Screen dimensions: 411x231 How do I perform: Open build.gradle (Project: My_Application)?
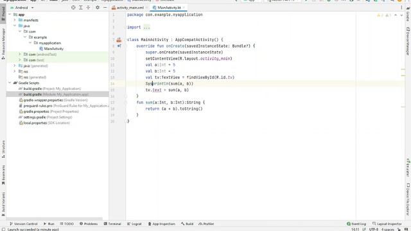(x=50, y=89)
